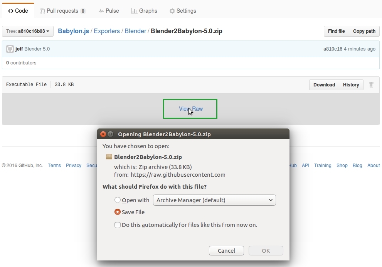382x267 pixels.
Task: Click the Blender2Babylon-5.0.zip path title
Action: tap(186, 31)
